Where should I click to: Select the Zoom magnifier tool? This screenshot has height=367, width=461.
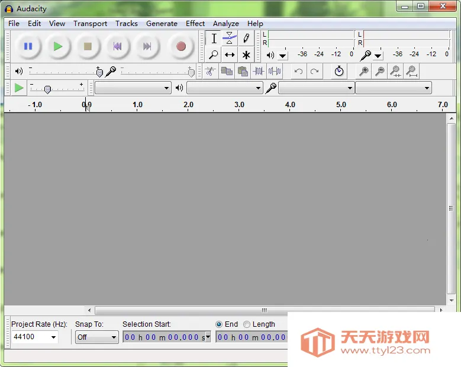[x=214, y=54]
